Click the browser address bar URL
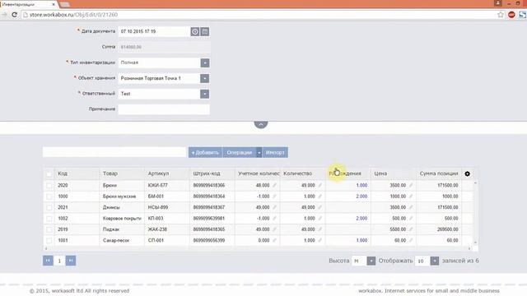Viewport: 527px width, 296px height. (73, 15)
